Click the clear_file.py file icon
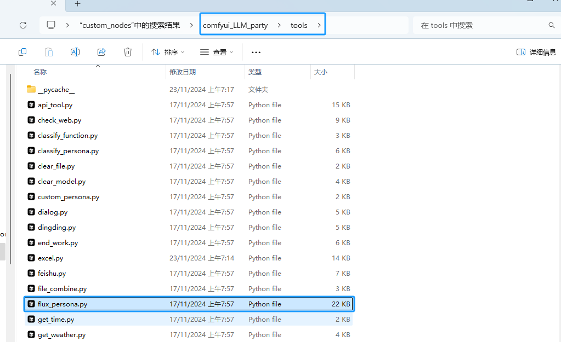Viewport: 561px width, 342px height. click(31, 166)
